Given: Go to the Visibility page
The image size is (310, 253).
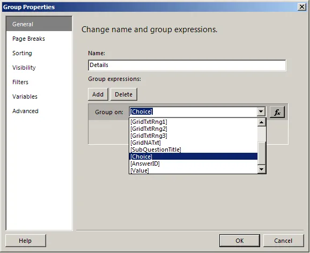Looking at the screenshot, I should click(39, 68).
